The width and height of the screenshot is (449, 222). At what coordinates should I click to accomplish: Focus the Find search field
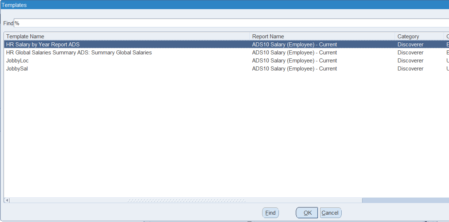231,23
